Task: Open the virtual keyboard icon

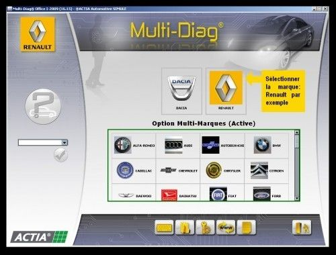Action: click(164, 227)
